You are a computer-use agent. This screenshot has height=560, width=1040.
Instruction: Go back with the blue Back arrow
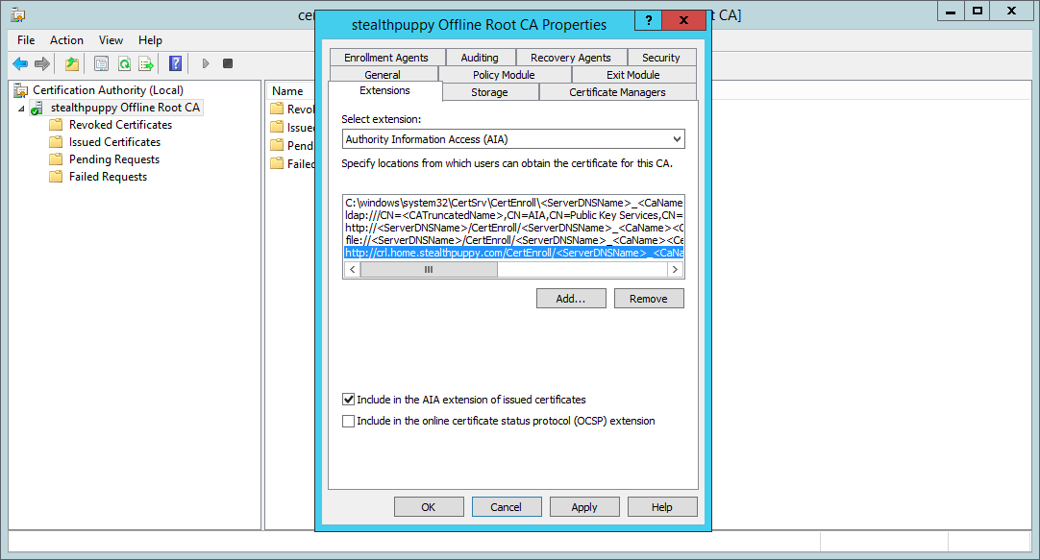(20, 63)
